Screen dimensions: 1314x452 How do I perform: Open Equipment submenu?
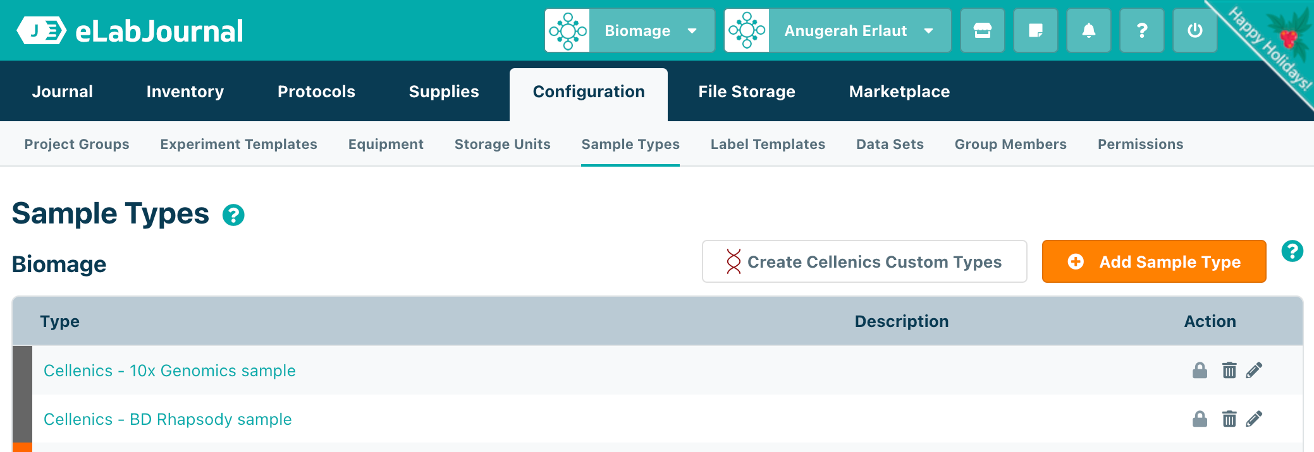[386, 144]
